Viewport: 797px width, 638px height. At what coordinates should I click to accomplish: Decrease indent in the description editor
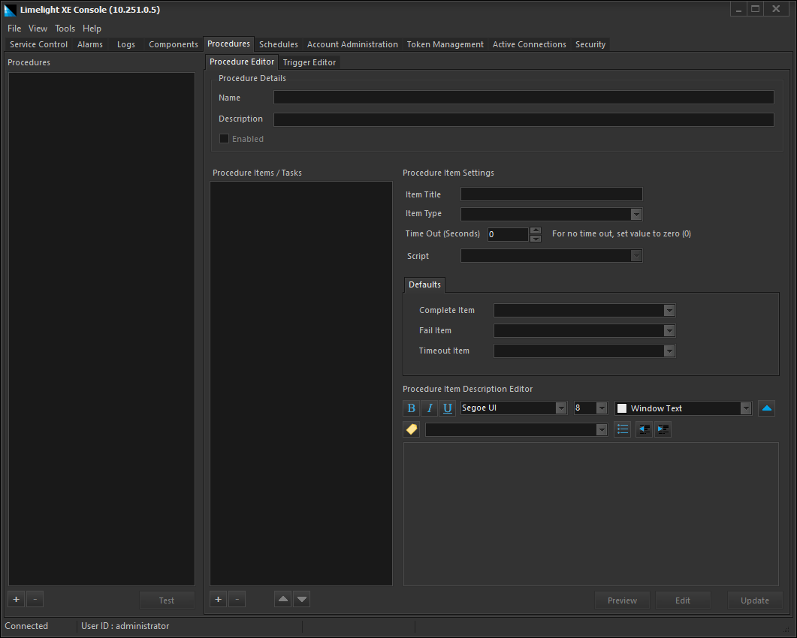pyautogui.click(x=644, y=429)
